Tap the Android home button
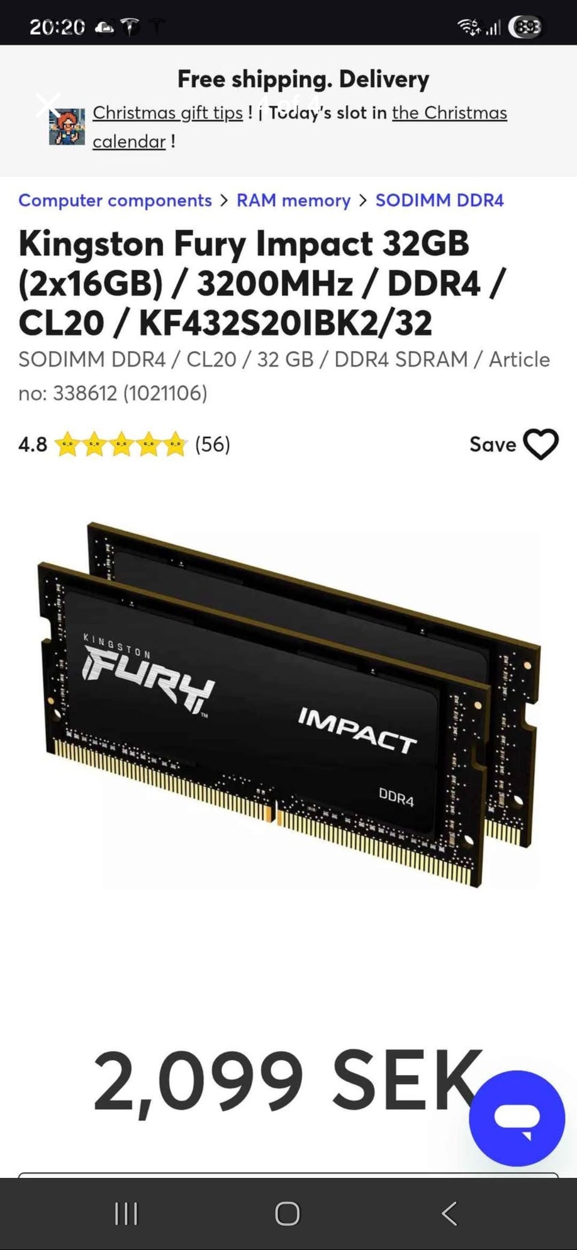Screen dimensions: 577x1250 pos(287,1213)
